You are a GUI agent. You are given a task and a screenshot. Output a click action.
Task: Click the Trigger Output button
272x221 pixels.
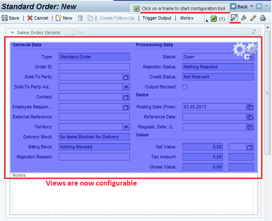click(x=157, y=18)
